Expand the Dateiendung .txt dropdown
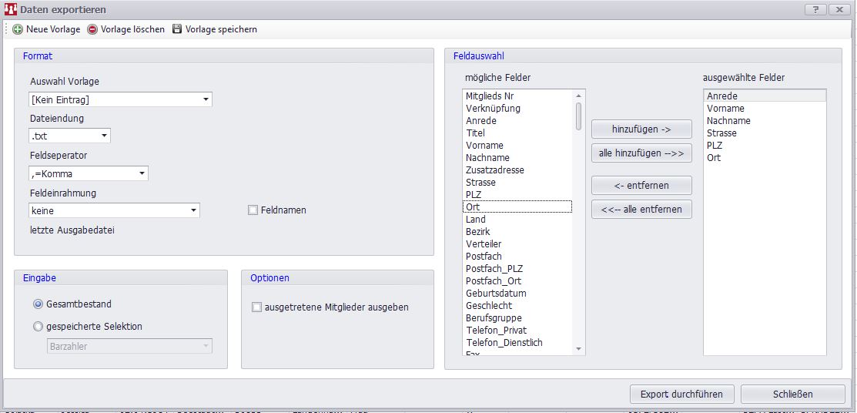Image resolution: width=857 pixels, height=413 pixels. pos(104,136)
